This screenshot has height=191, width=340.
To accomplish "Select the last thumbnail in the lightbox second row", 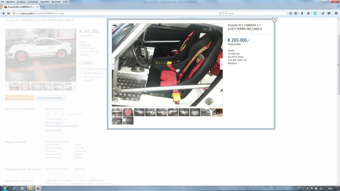I will pos(128,121).
